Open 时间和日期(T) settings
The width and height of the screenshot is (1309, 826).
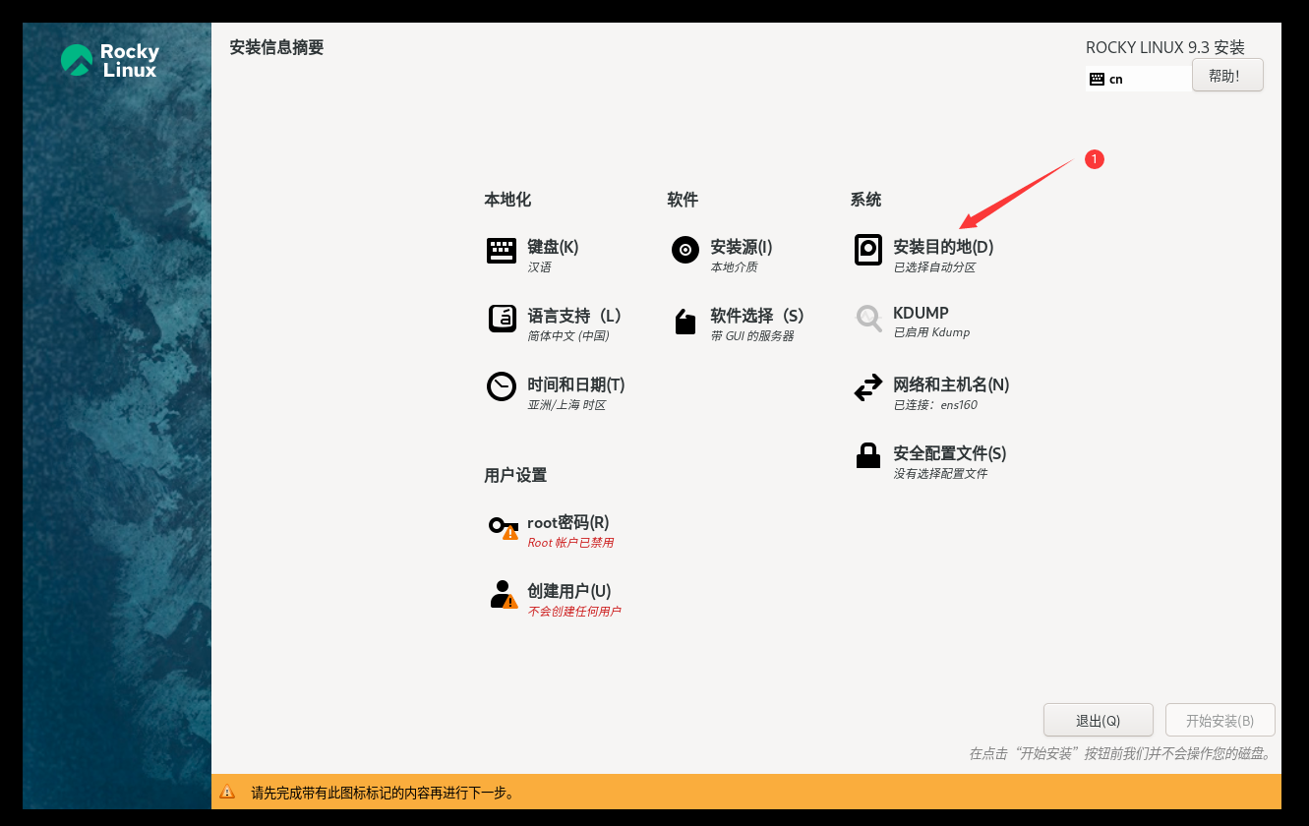(x=576, y=384)
